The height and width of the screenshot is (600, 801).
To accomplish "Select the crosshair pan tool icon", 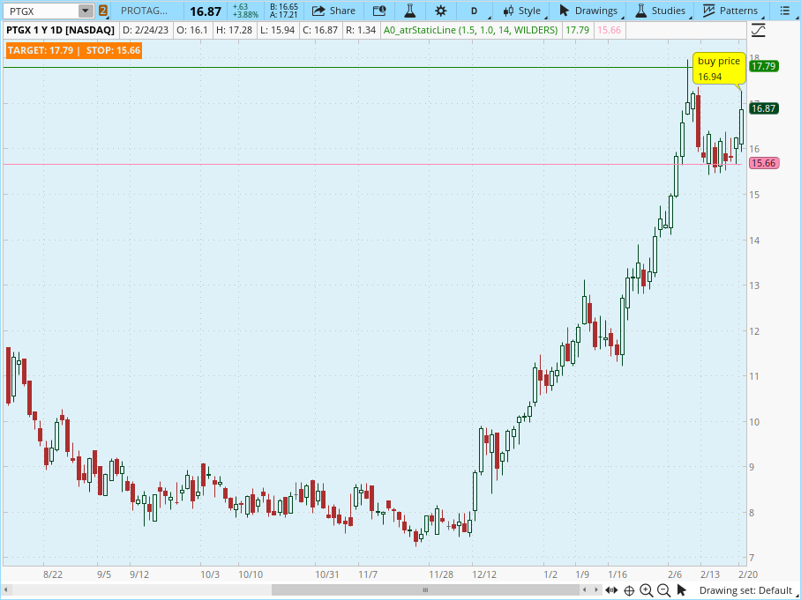I will pos(629,590).
